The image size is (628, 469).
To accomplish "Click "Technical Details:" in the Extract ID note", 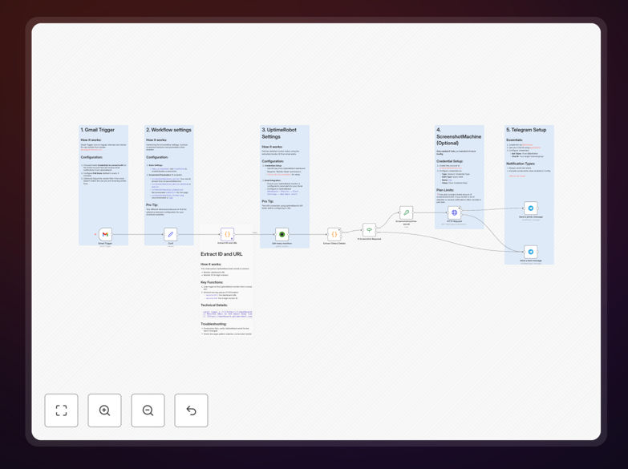I will (x=214, y=305).
